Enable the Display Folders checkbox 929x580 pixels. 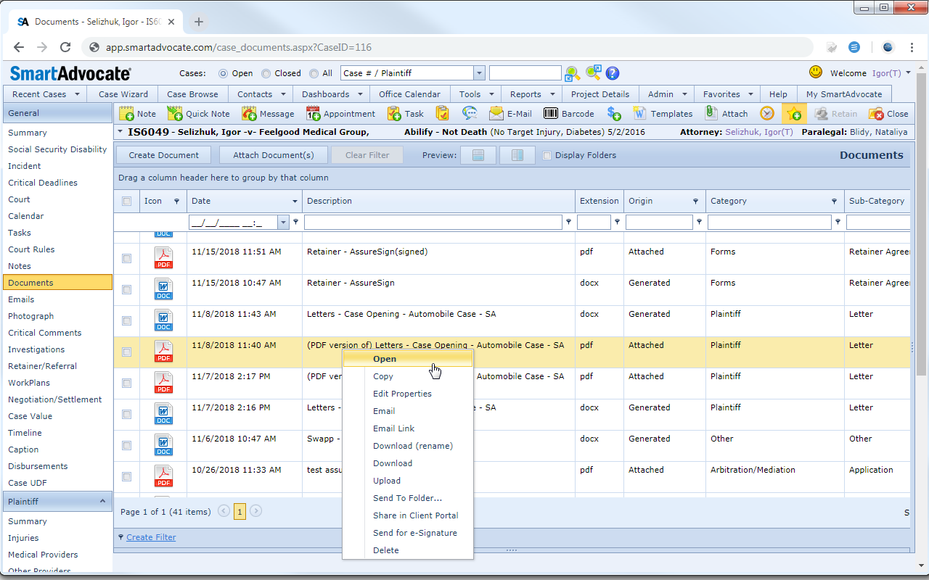point(547,155)
